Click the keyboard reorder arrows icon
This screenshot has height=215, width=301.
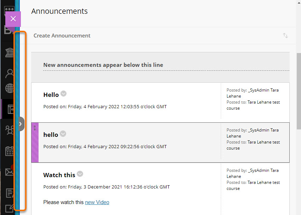pyautogui.click(x=285, y=35)
